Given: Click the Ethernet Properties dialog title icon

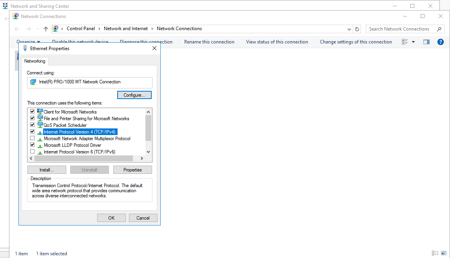Looking at the screenshot, I should pos(25,49).
